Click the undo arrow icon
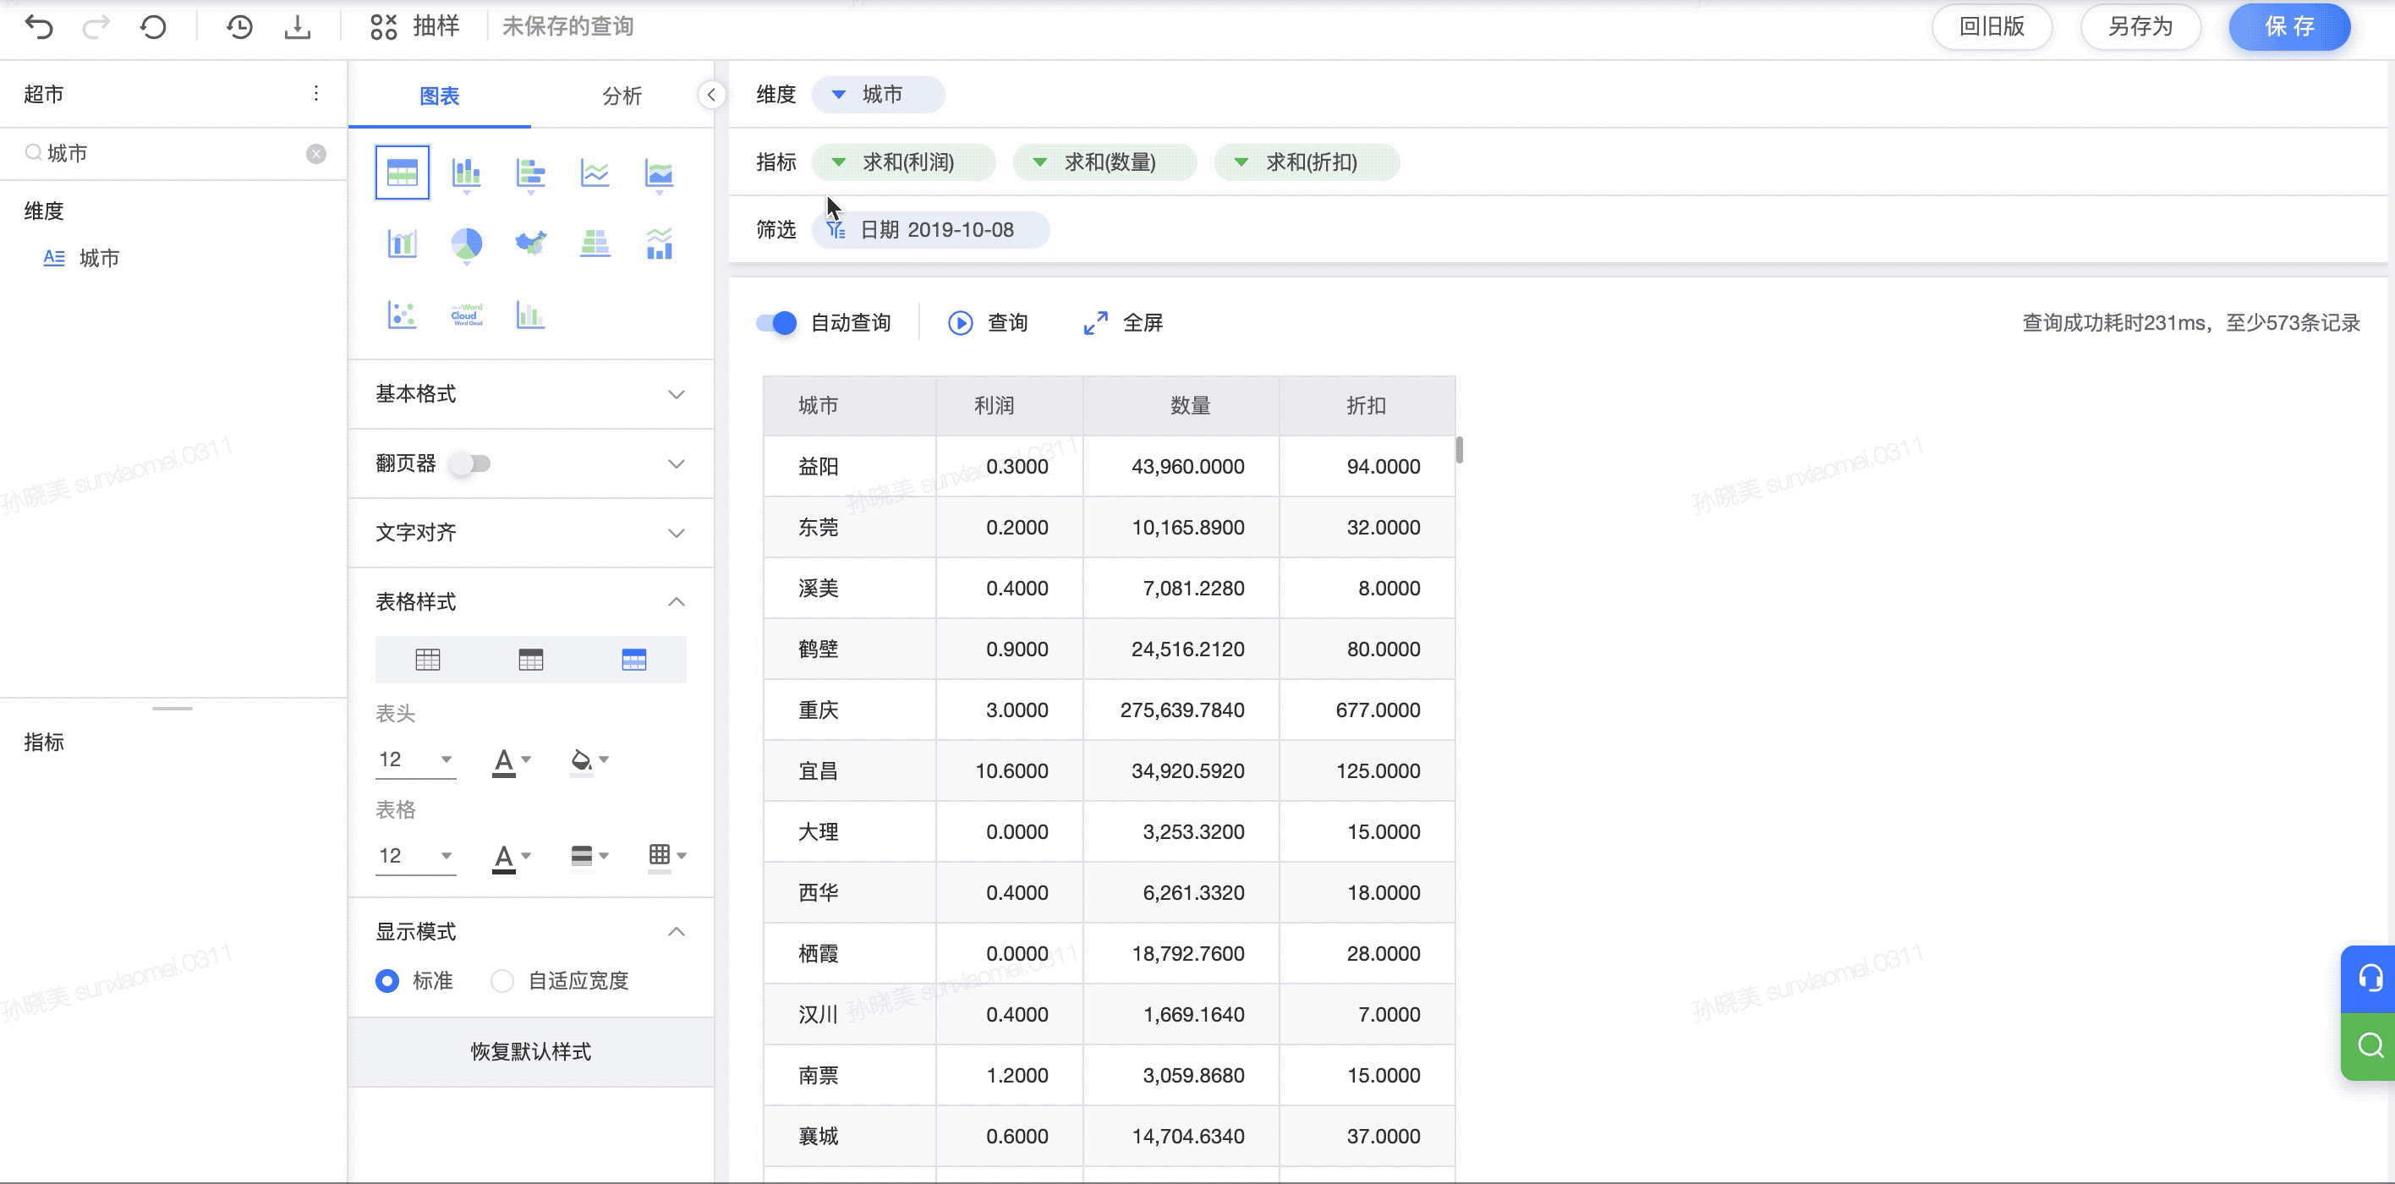 coord(39,27)
